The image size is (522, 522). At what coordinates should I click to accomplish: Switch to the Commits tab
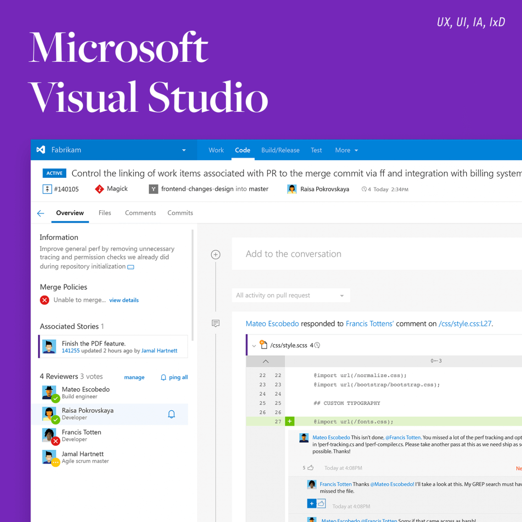pyautogui.click(x=180, y=213)
